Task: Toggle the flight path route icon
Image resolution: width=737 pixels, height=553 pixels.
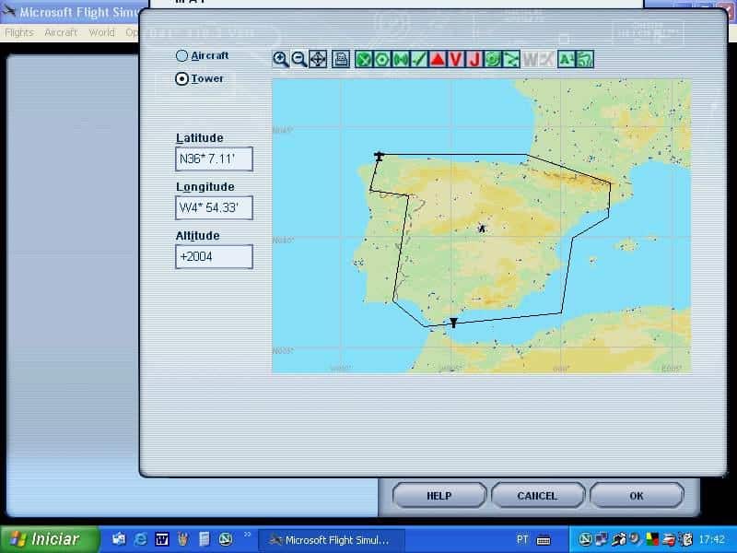Action: click(511, 59)
